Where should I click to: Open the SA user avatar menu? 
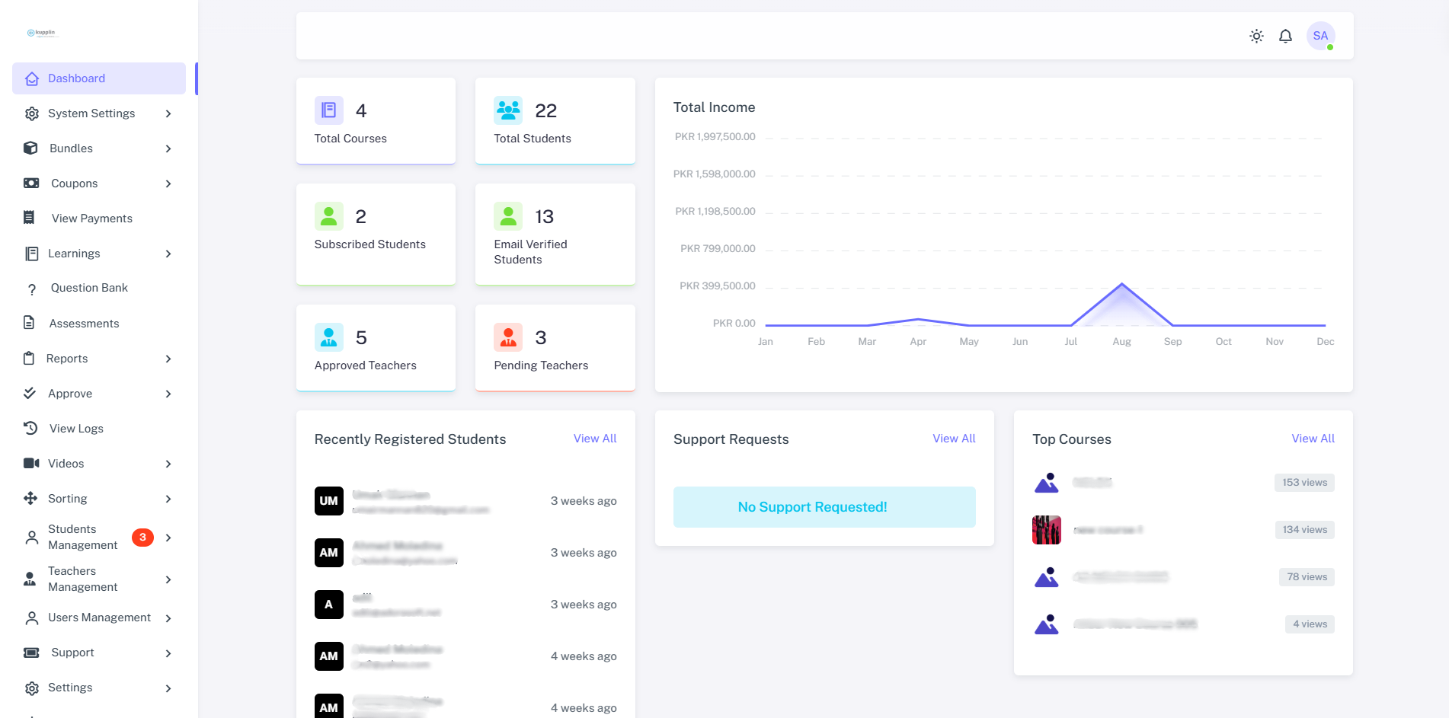(1320, 36)
